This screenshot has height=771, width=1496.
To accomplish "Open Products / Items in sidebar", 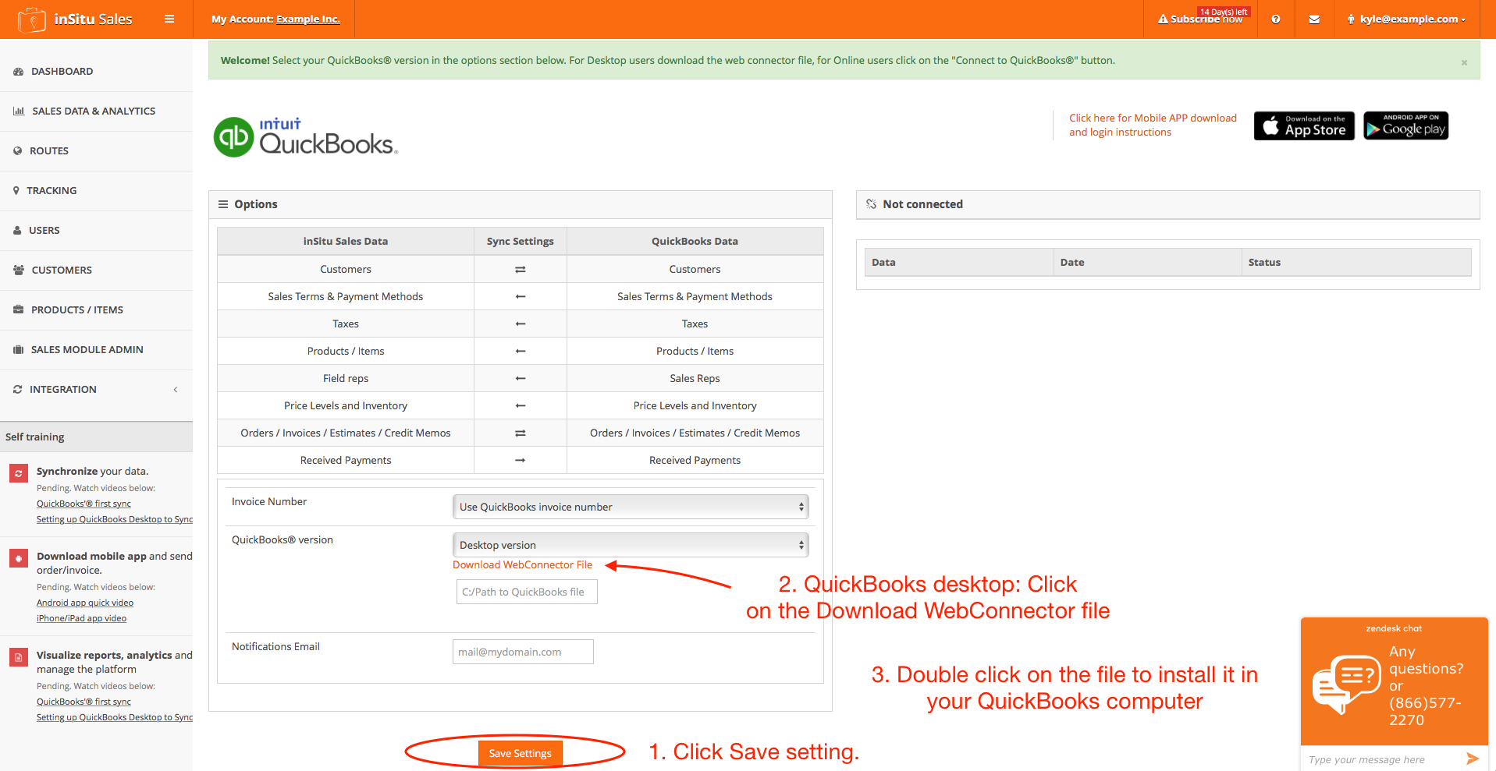I will pos(76,310).
